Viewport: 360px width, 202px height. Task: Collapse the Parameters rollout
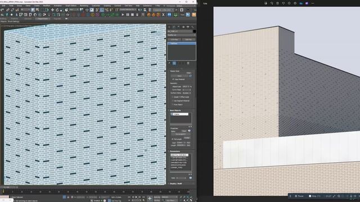click(175, 151)
